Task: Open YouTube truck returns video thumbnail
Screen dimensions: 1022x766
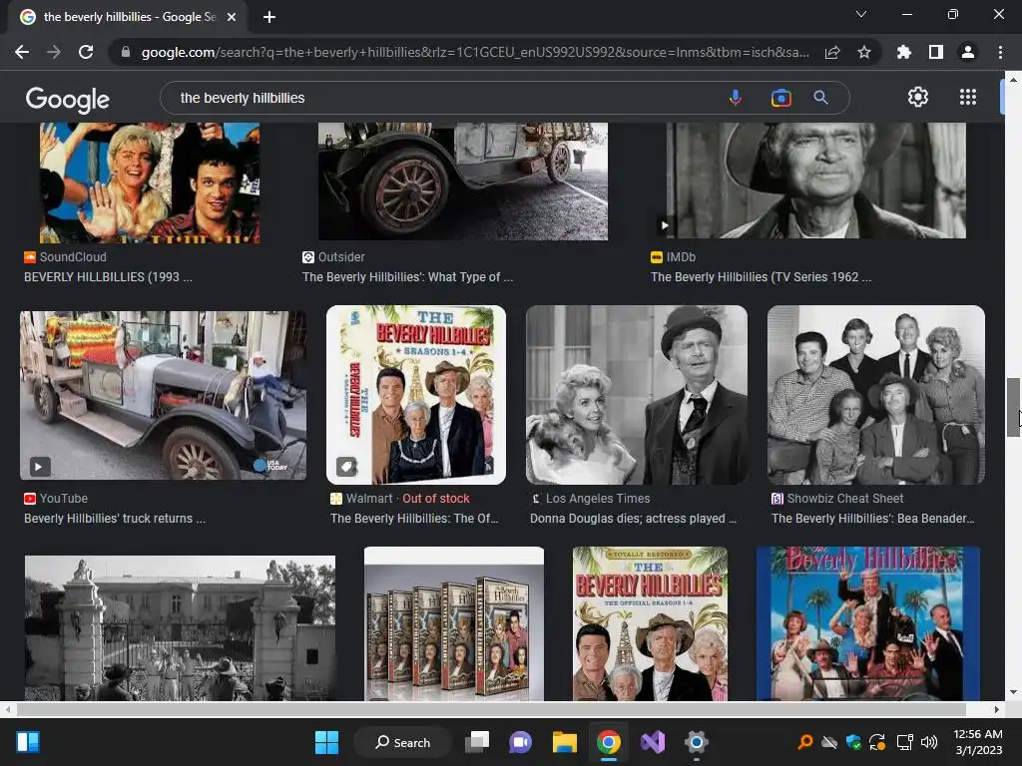Action: coord(163,395)
